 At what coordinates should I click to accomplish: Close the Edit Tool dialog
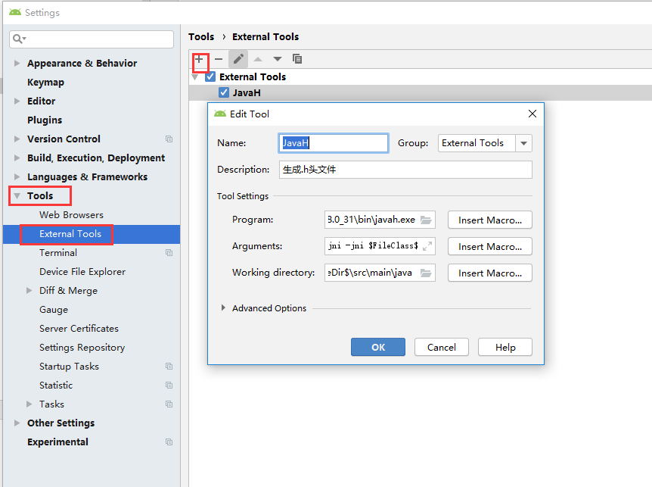click(x=532, y=114)
